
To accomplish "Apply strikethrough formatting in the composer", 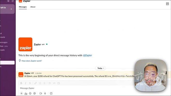I will [x=30, y=83].
